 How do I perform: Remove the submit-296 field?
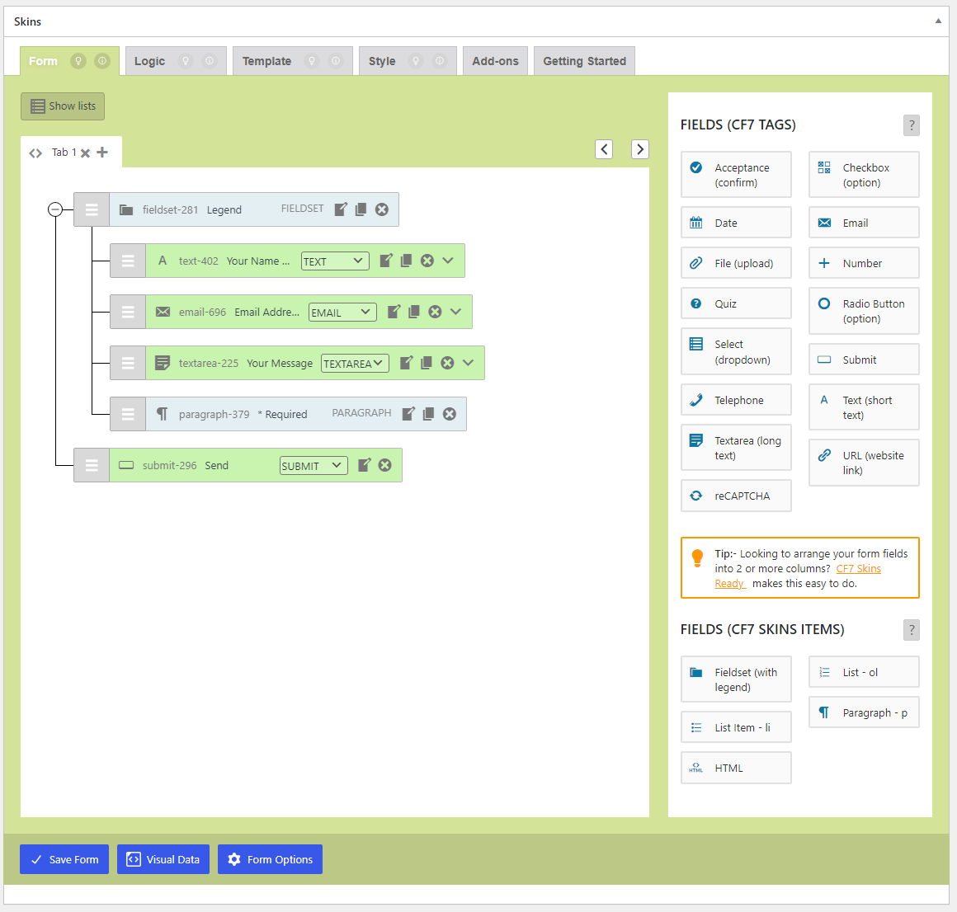[x=384, y=465]
